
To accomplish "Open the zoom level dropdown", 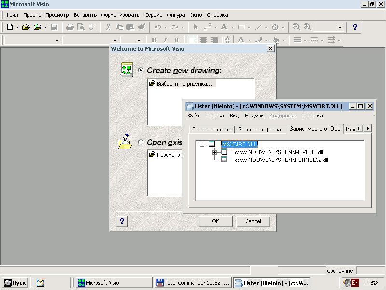I will coord(340,27).
